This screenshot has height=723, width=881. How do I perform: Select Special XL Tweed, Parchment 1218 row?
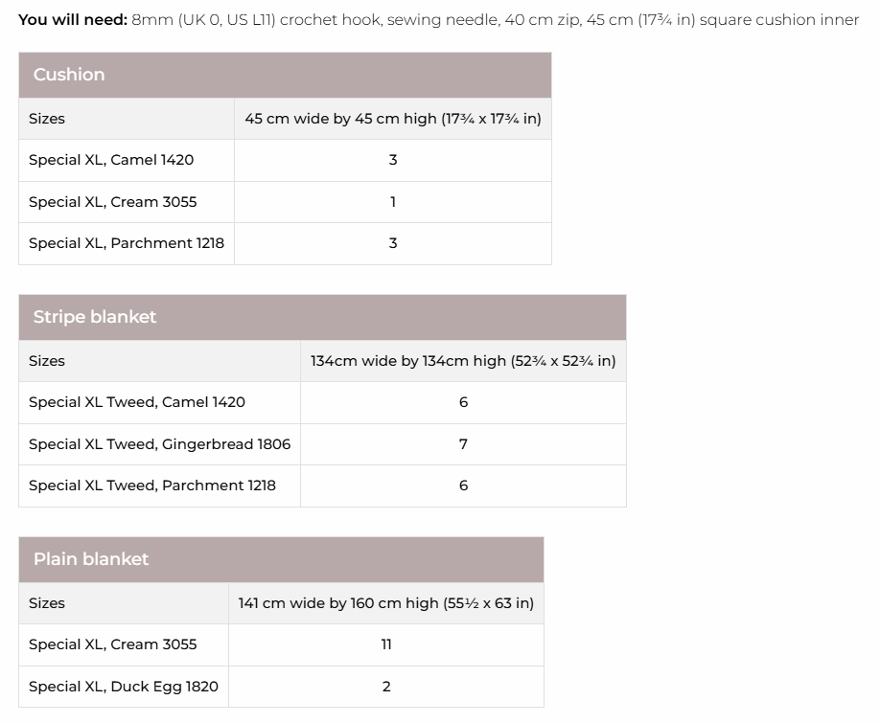[x=152, y=486]
